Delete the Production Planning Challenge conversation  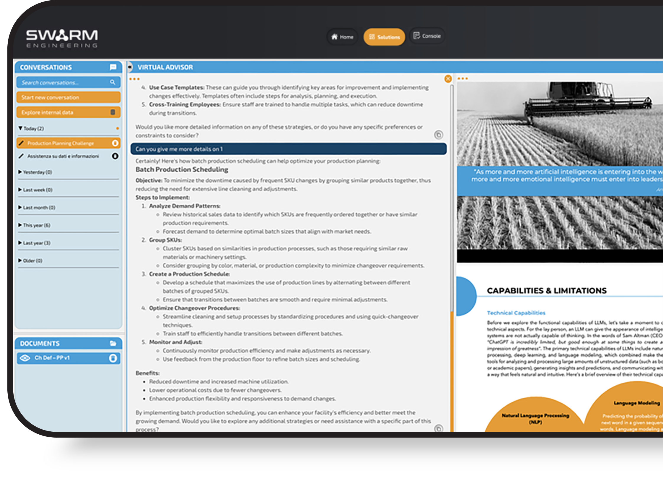coord(115,143)
